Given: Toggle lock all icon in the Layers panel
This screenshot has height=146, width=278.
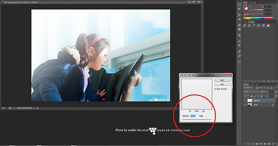Looking at the screenshot, I should point(261,96).
